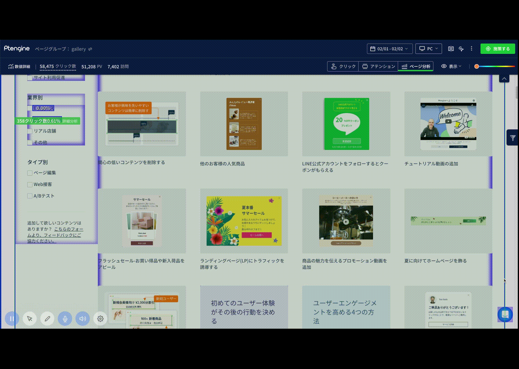
Task: Click the filter funnel icon on right edge
Action: [513, 138]
